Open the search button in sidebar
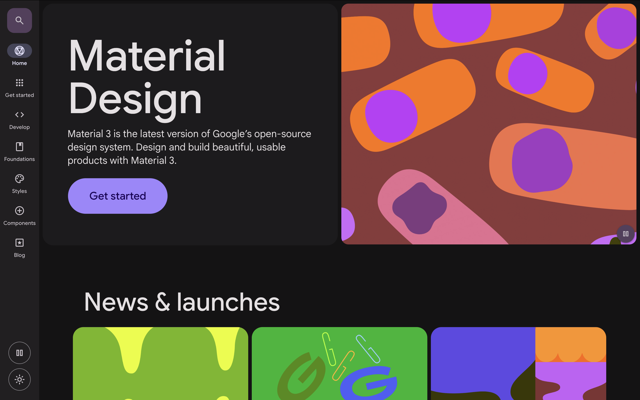Image resolution: width=640 pixels, height=400 pixels. pos(19,20)
